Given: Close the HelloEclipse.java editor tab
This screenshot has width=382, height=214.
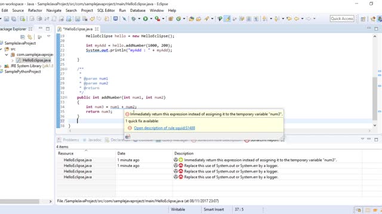Looking at the screenshot, I should (x=97, y=29).
